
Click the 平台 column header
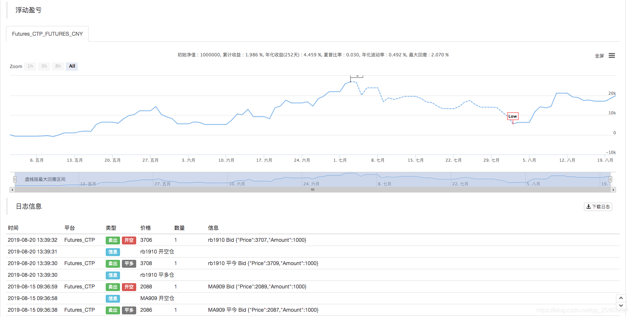(x=70, y=228)
